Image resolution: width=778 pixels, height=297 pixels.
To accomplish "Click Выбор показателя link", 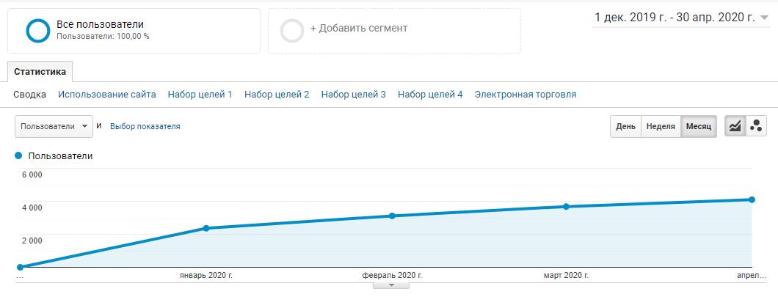I will [x=145, y=126].
